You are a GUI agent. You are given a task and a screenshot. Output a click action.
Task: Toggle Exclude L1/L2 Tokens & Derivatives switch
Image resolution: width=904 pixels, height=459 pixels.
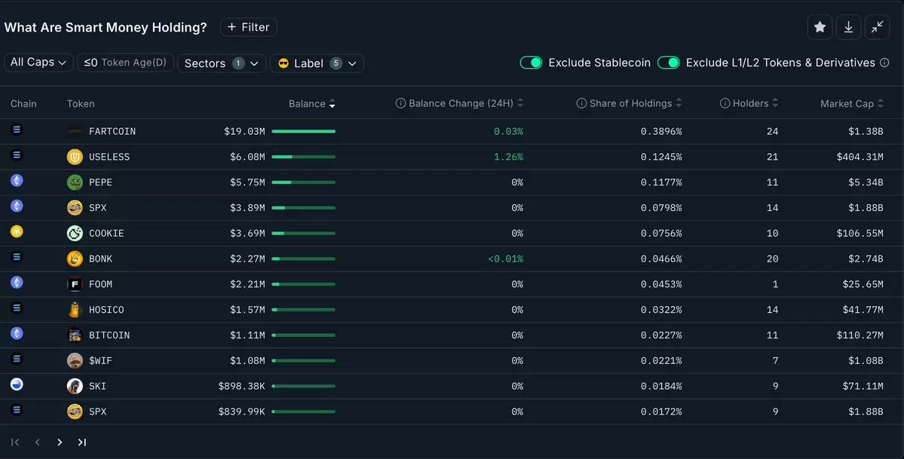669,63
